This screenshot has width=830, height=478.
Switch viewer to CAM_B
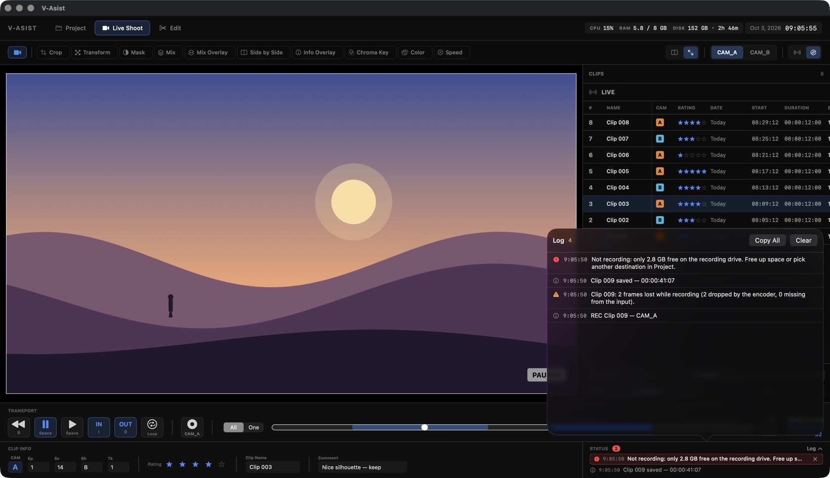pyautogui.click(x=760, y=52)
